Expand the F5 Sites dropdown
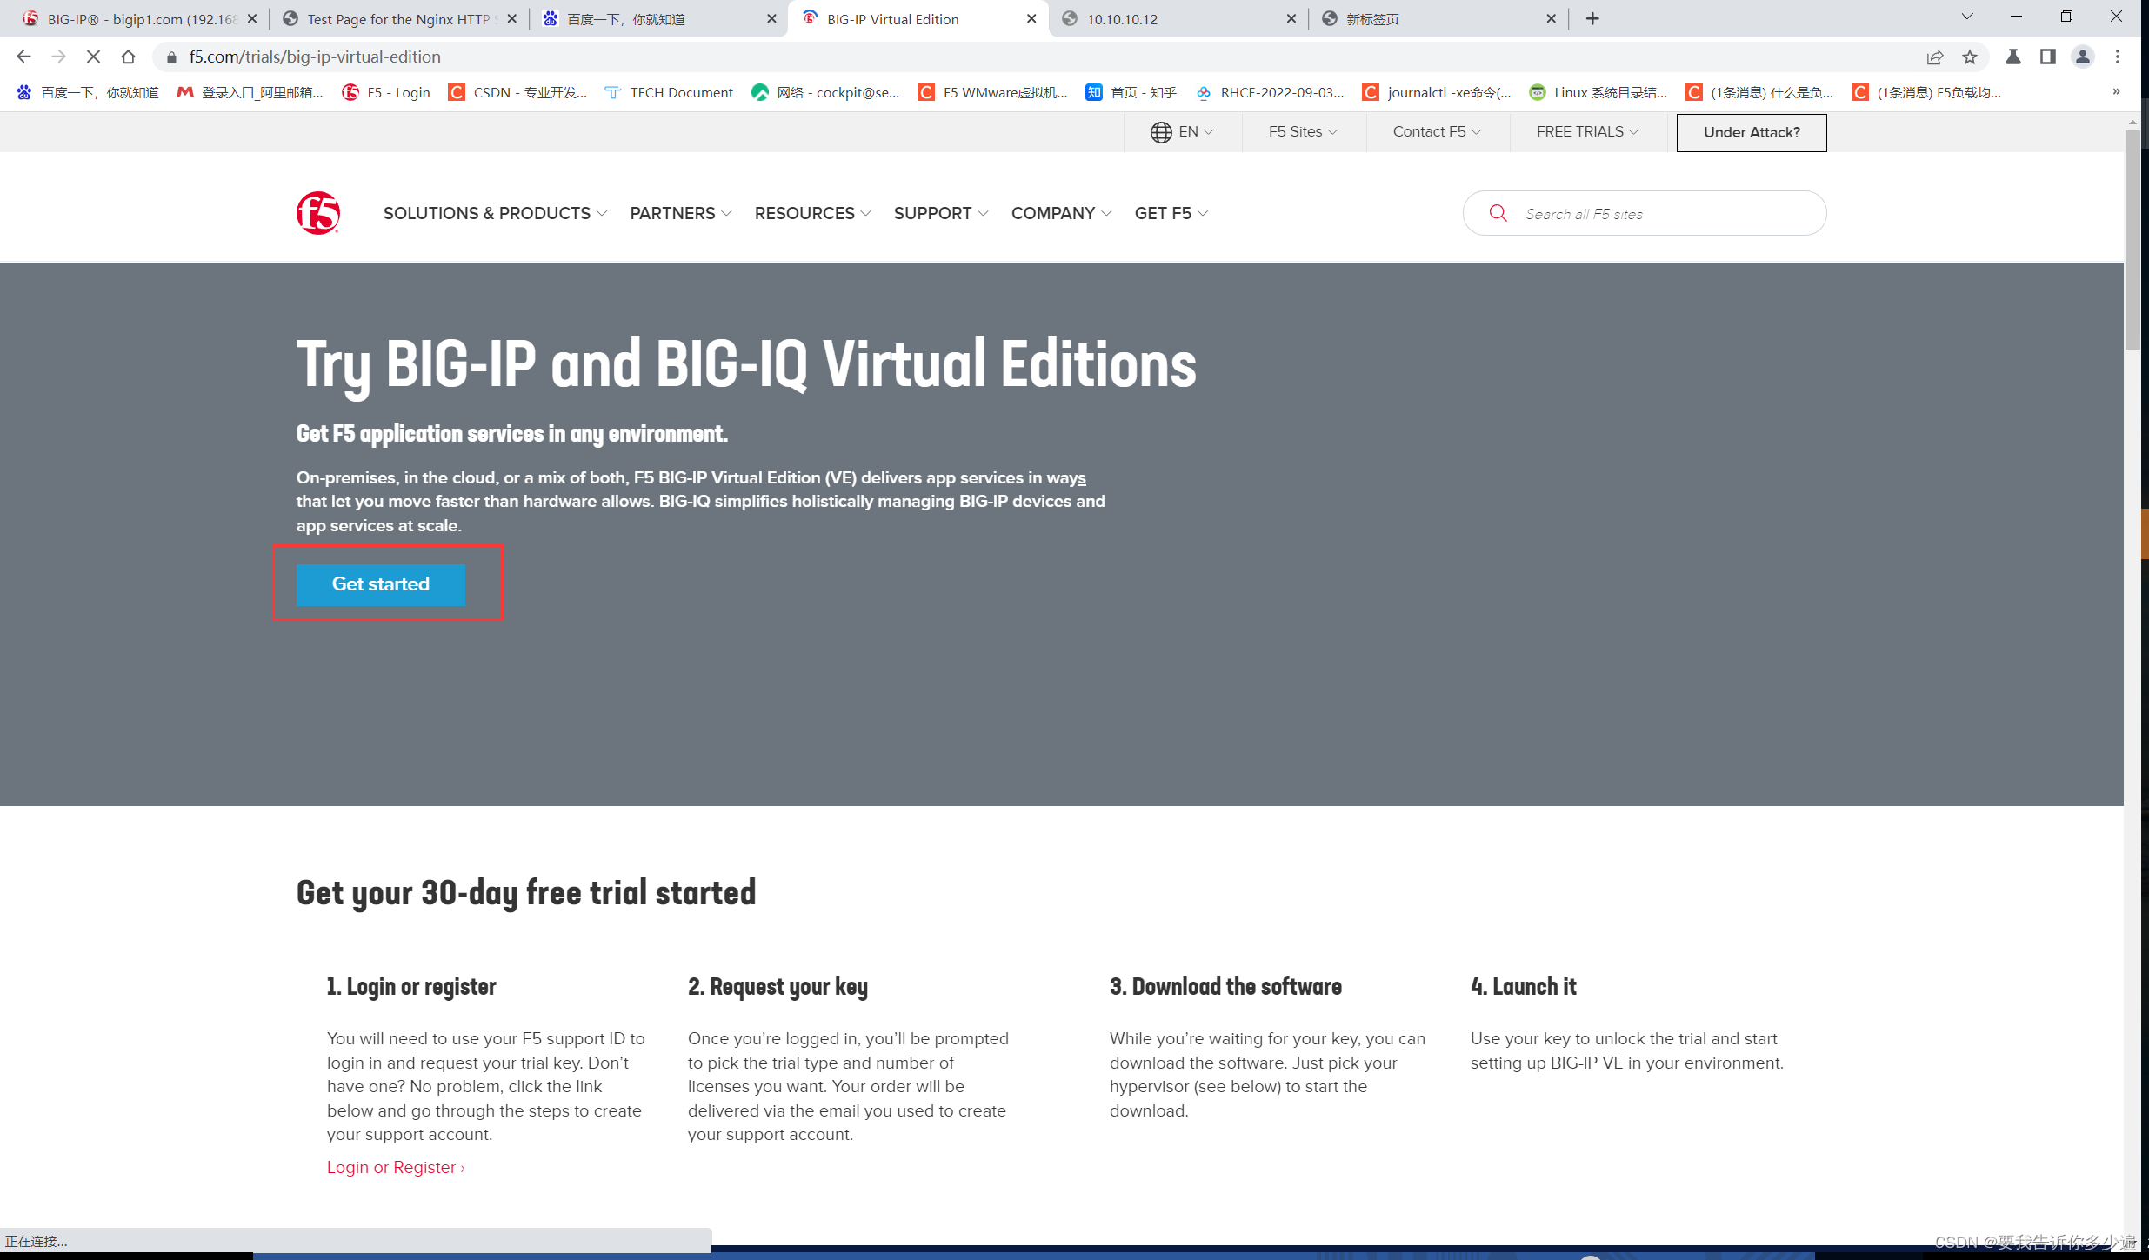This screenshot has width=2149, height=1260. point(1303,132)
